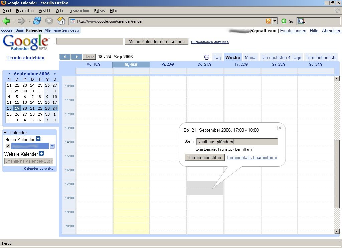Click the orange RSS feed icon

269,21
